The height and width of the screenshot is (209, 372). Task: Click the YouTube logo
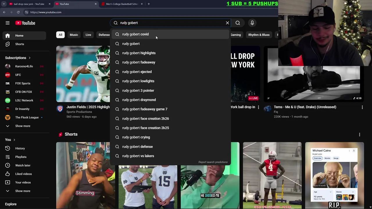(x=25, y=23)
